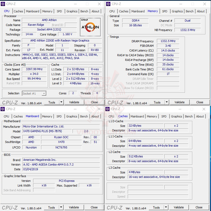Click the Close button in the bottom-right Caches window
This screenshot has height=211, width=211.
coord(199,207)
